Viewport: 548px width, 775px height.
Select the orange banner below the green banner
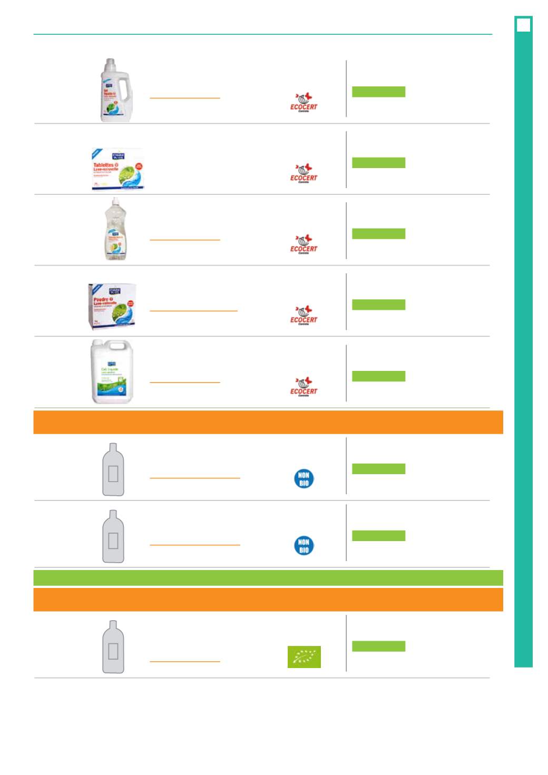click(x=268, y=600)
